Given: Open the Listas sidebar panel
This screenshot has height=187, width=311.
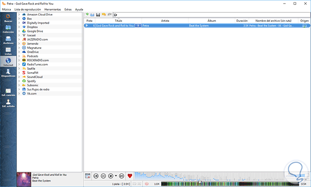Looking at the screenshot, I should 8,51.
